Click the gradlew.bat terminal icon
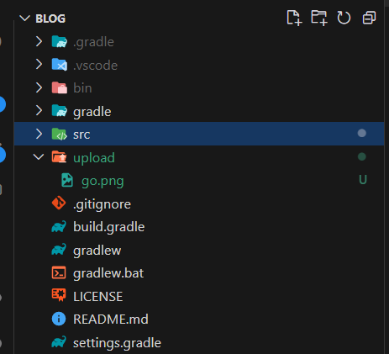 59,272
